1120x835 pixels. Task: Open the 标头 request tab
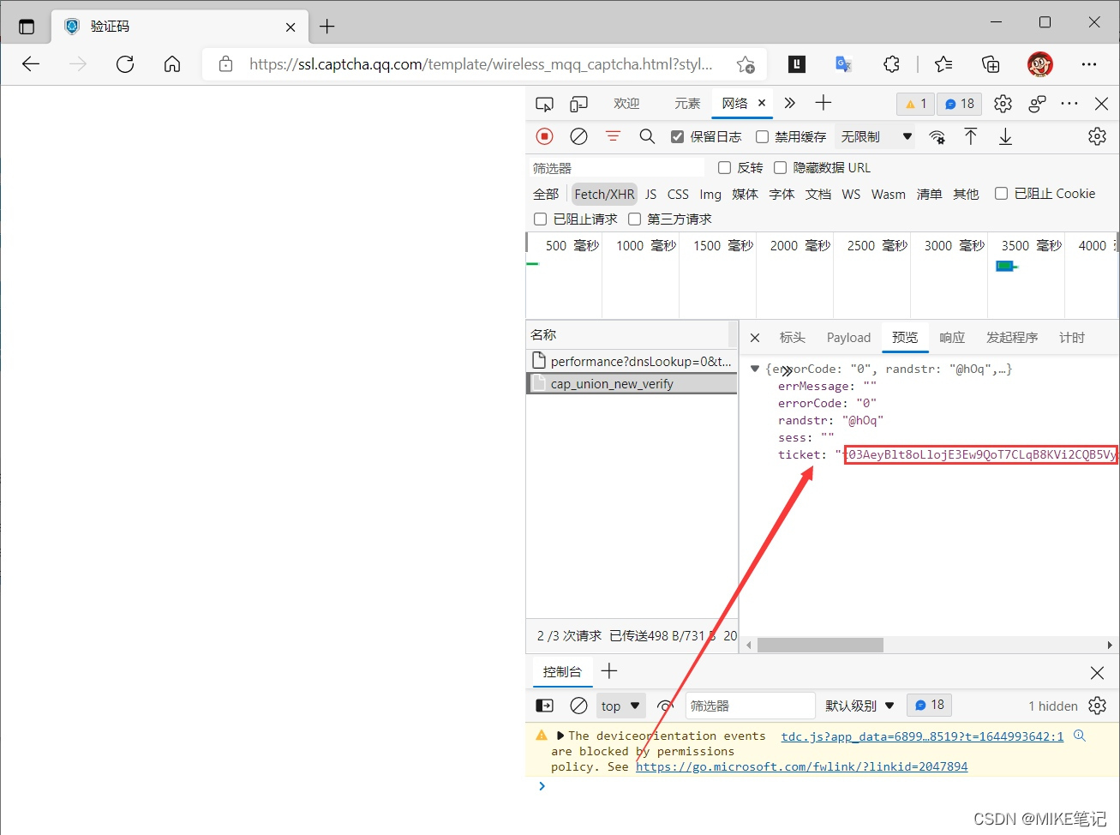(793, 338)
